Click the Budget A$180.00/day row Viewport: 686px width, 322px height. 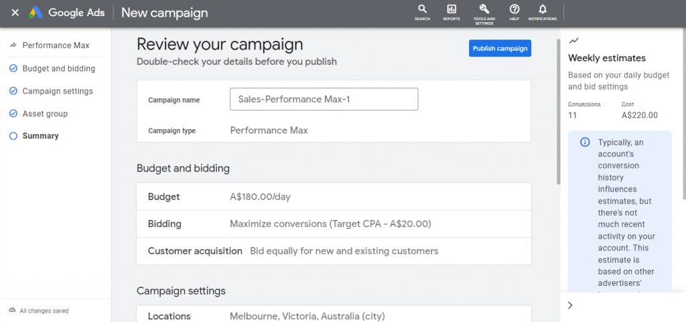click(x=334, y=197)
